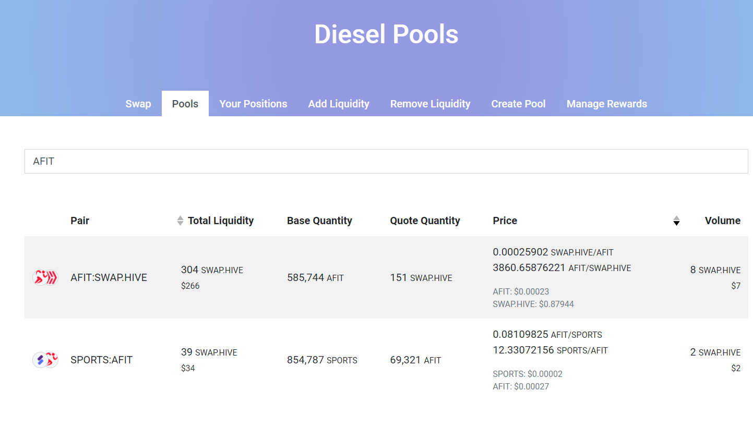Click the Base Quantity column header
This screenshot has height=428, width=753.
pos(319,221)
